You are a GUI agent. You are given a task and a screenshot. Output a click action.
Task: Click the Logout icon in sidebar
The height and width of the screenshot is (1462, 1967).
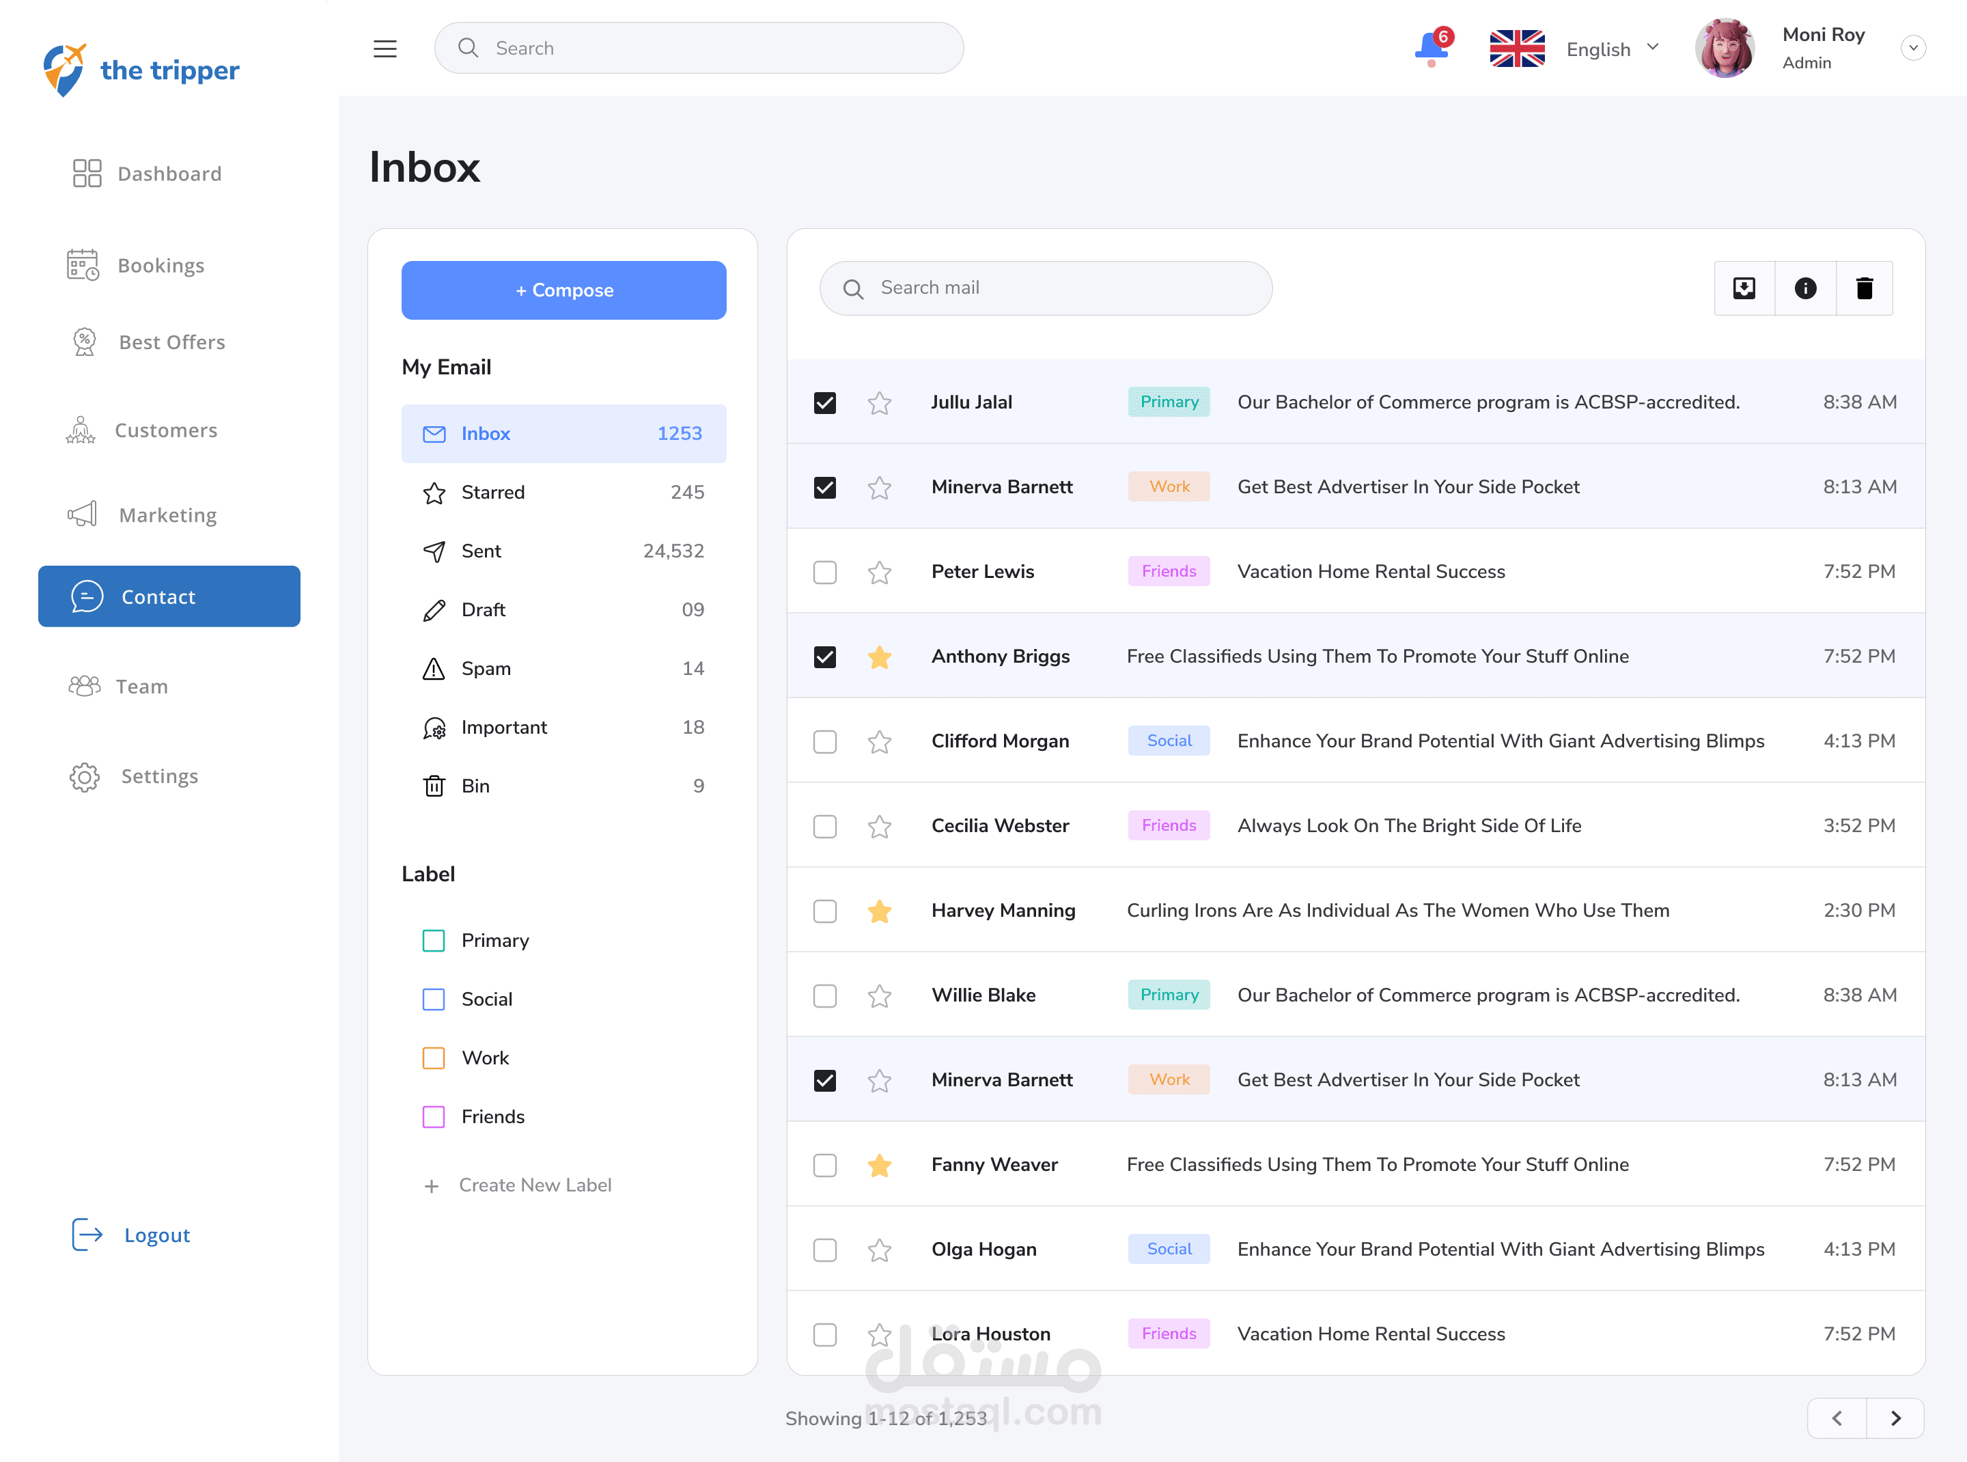87,1235
